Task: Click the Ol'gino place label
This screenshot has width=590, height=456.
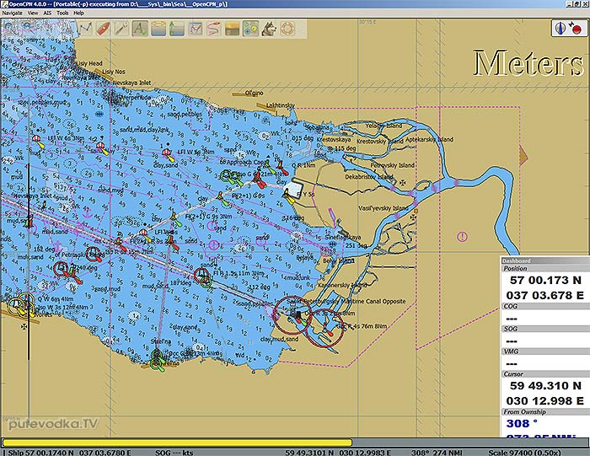Action: (255, 93)
